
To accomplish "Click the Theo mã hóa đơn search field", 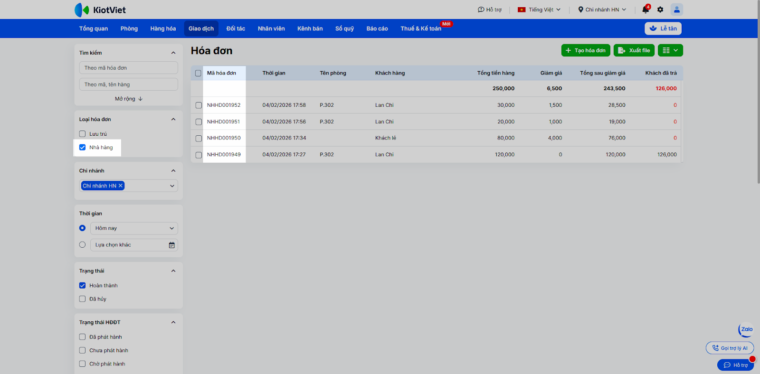I will 129,68.
